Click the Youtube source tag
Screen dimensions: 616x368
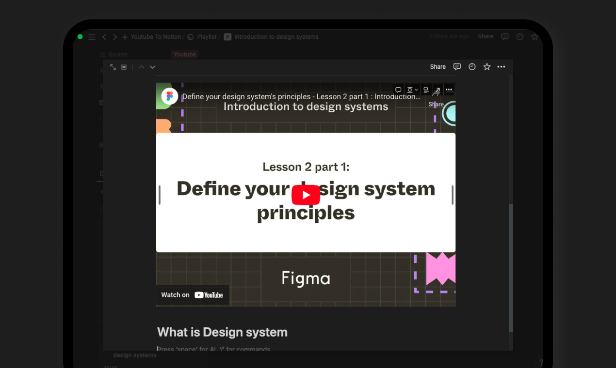coord(185,55)
